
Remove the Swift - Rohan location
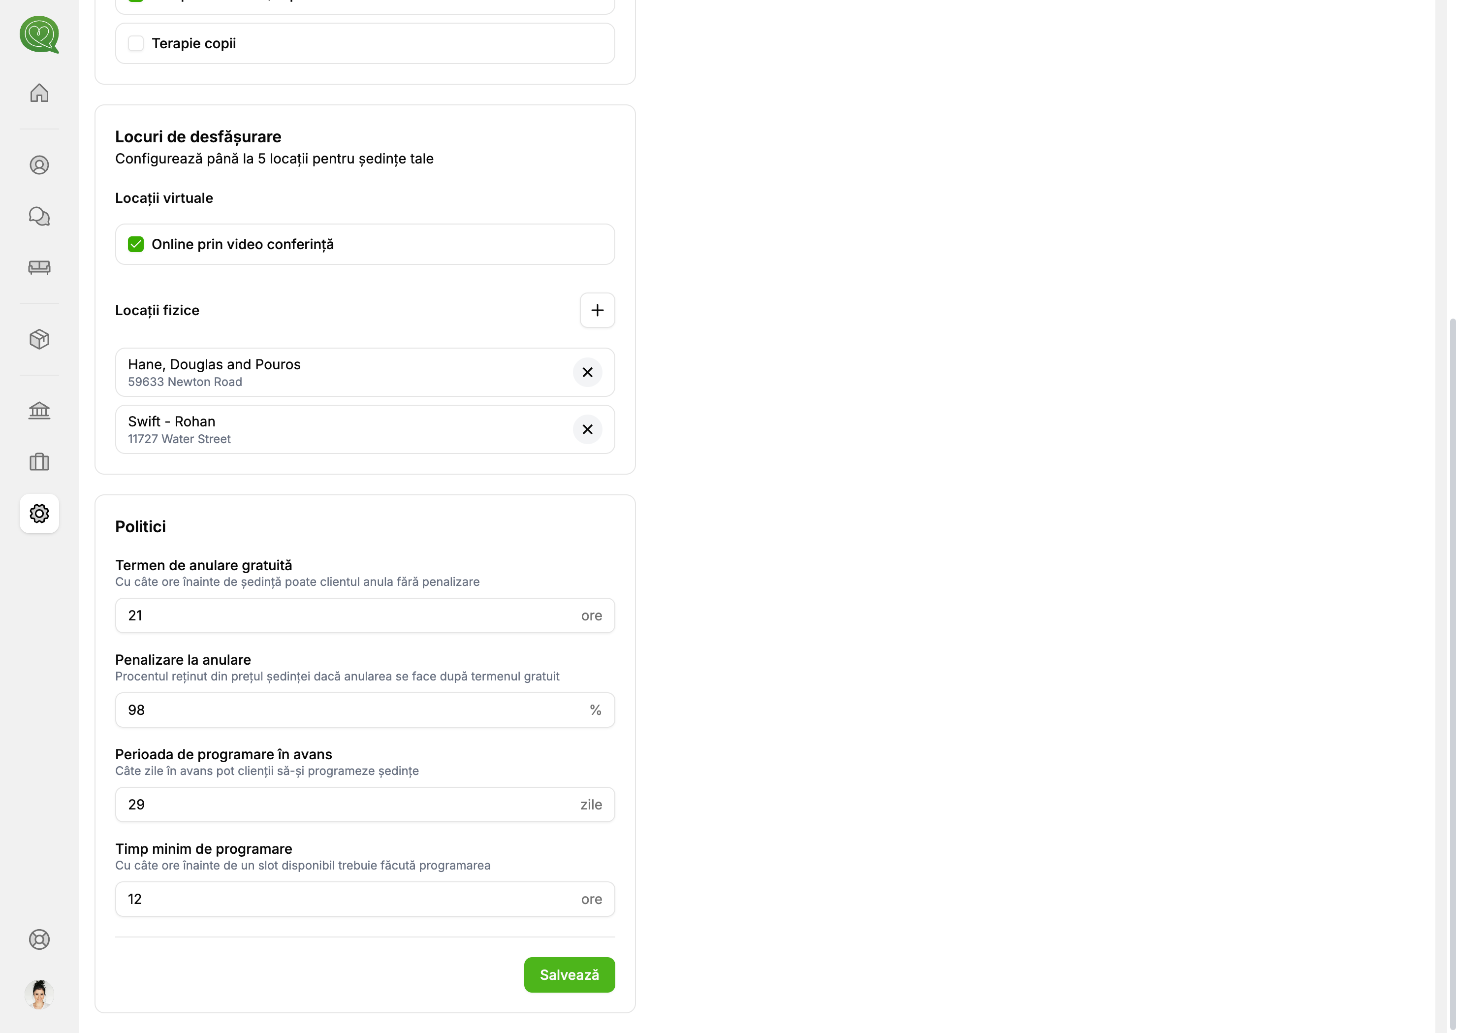588,429
